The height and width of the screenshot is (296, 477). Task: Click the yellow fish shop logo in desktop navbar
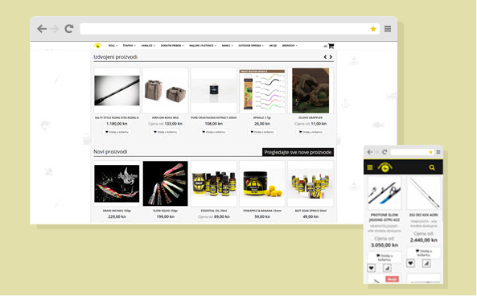click(x=97, y=46)
